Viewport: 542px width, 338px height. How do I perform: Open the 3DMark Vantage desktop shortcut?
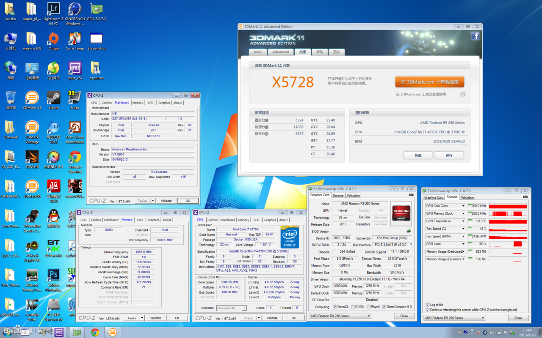tap(32, 133)
